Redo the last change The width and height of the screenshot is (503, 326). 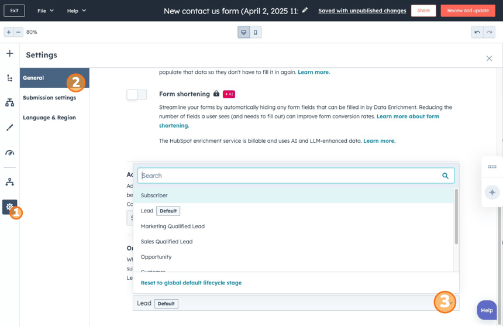(489, 32)
